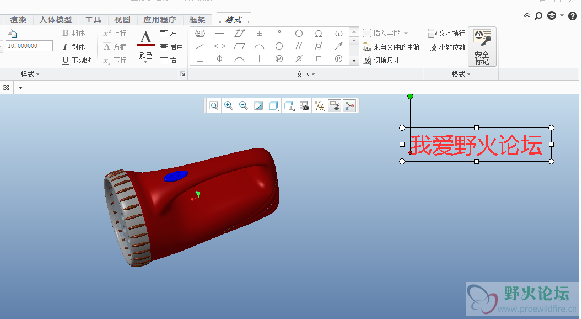Click 小数位数 decimal places button
Screen dimensions: 582x319
click(x=448, y=47)
